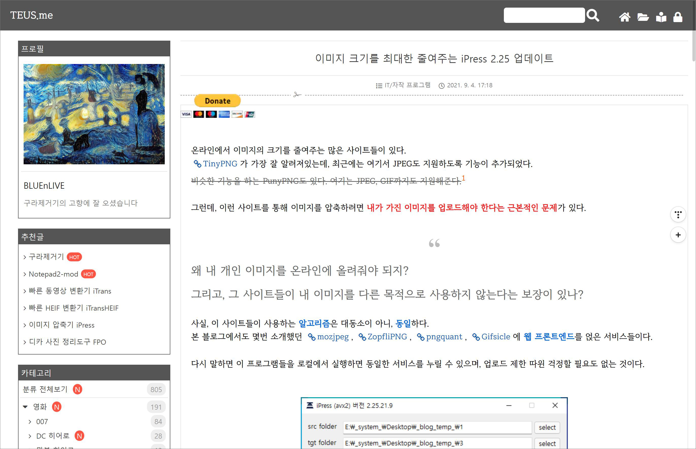Click the lock login icon
The image size is (696, 449).
tap(678, 17)
